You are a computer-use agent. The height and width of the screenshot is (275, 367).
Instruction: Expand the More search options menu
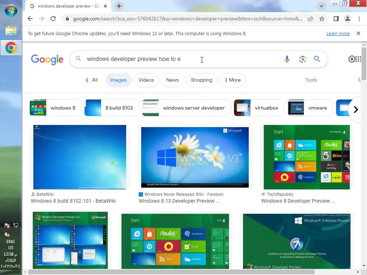[233, 80]
